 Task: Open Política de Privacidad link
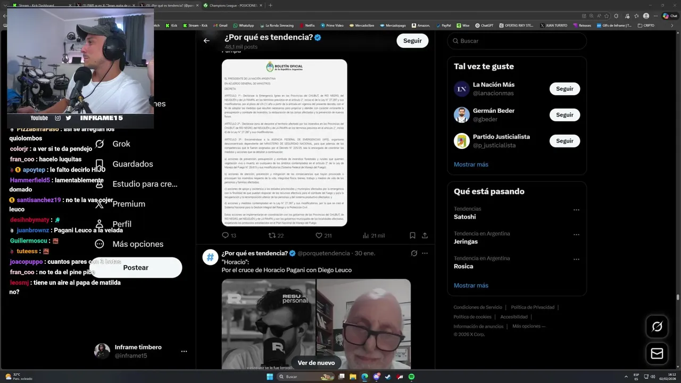(x=533, y=307)
